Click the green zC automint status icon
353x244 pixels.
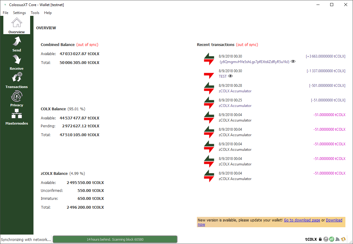coord(332,239)
